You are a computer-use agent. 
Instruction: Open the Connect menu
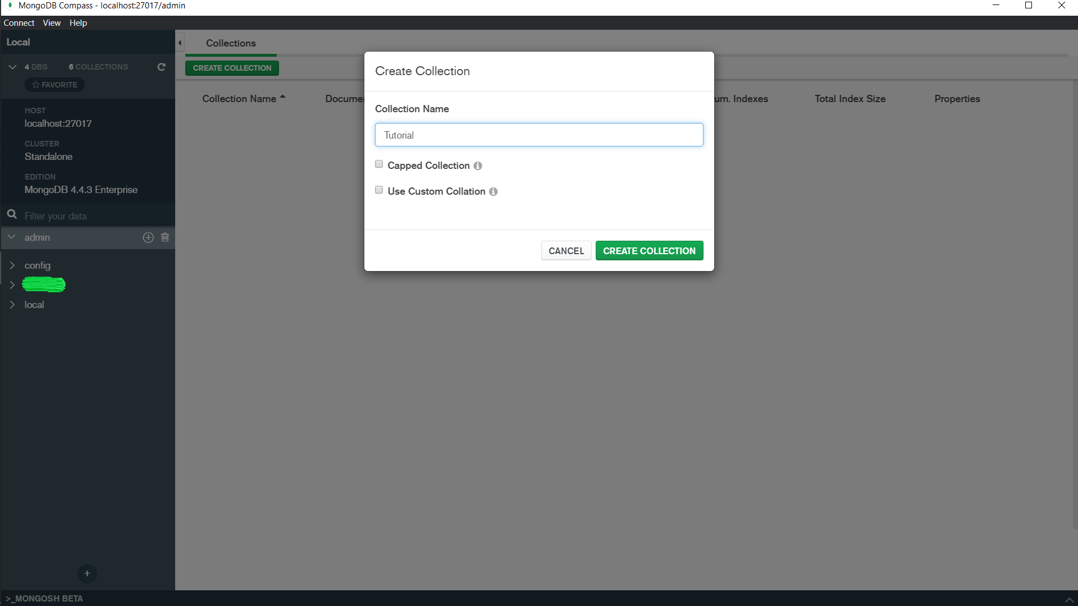point(19,22)
